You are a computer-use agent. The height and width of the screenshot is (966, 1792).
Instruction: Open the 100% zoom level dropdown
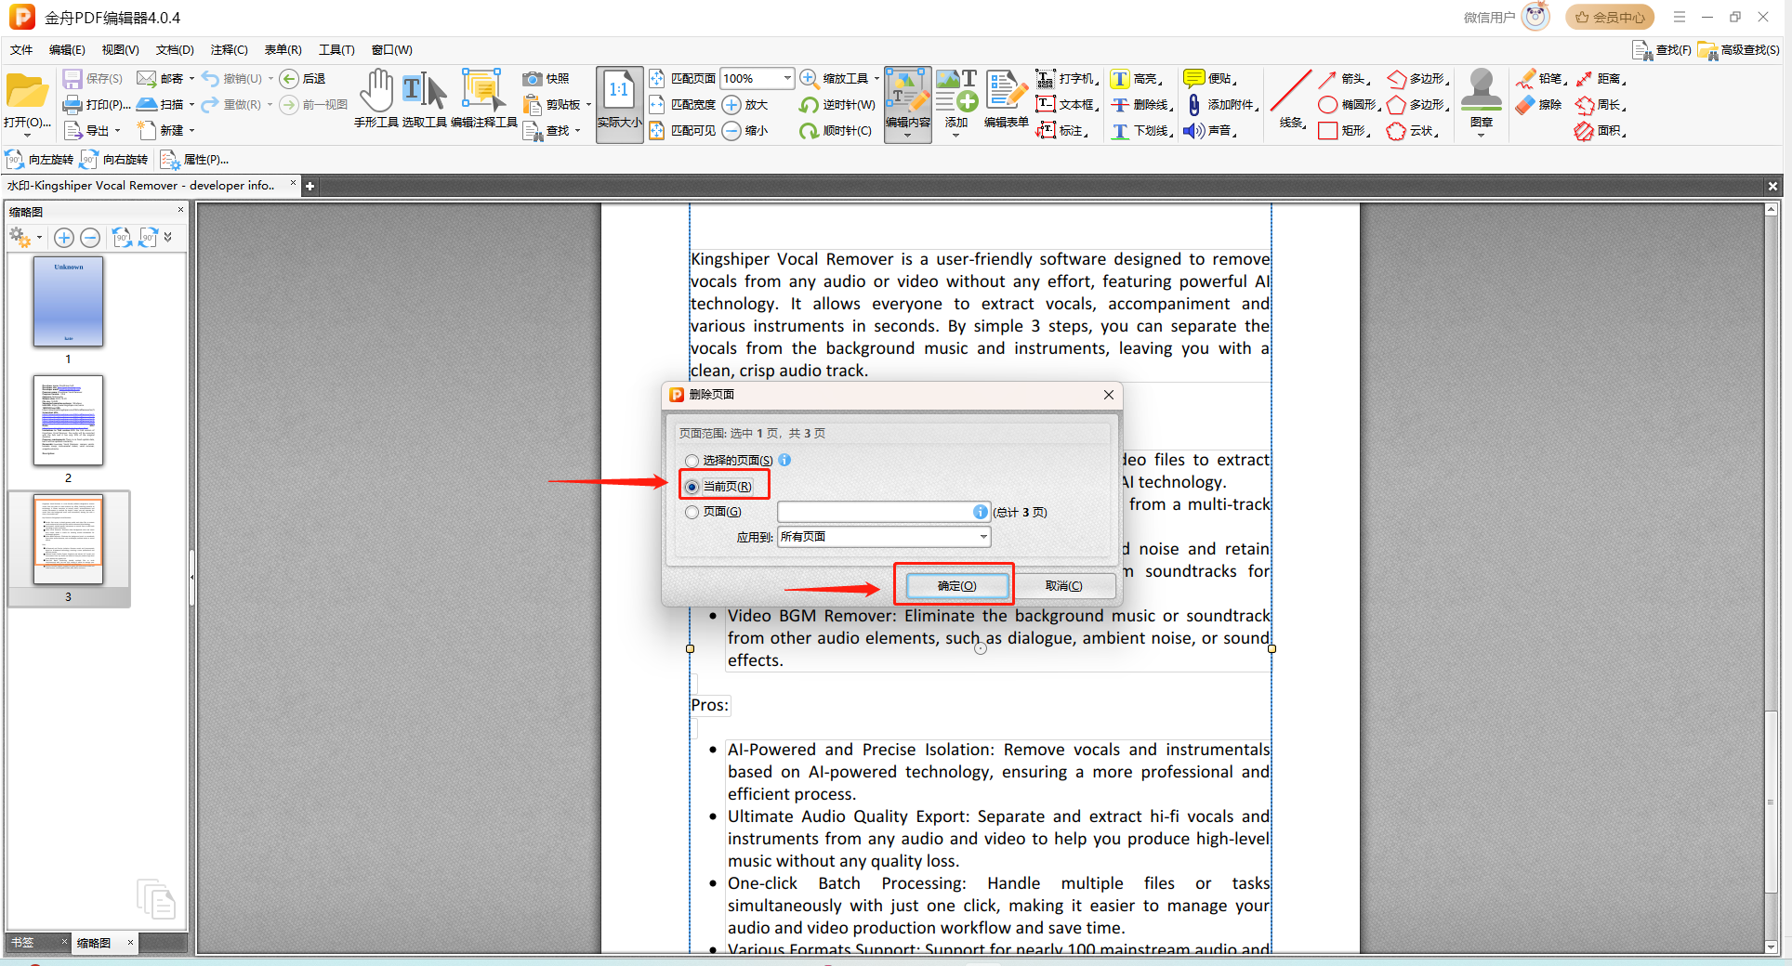(786, 79)
